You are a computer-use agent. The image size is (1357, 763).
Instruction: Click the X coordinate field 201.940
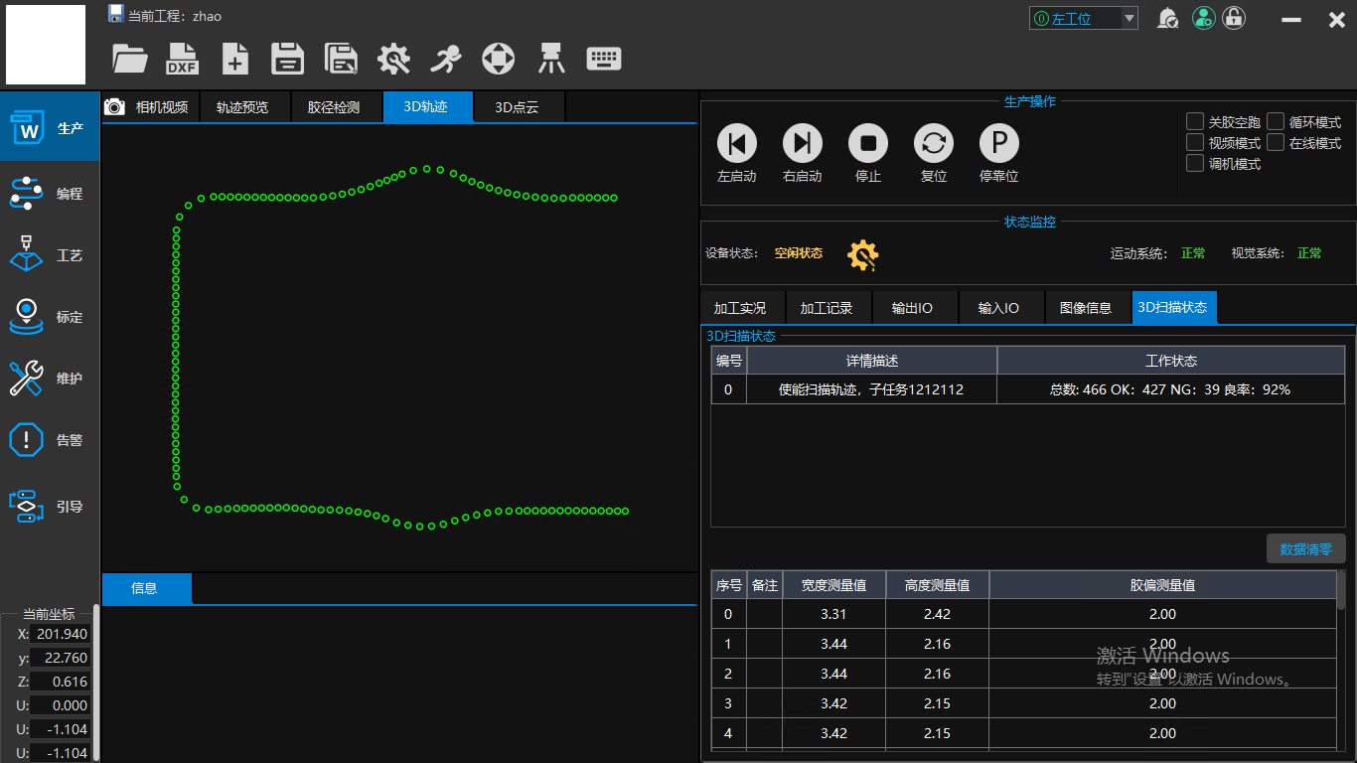tap(60, 634)
